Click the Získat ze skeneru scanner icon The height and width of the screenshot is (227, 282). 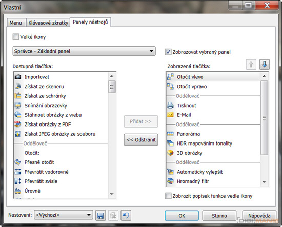pyautogui.click(x=17, y=87)
